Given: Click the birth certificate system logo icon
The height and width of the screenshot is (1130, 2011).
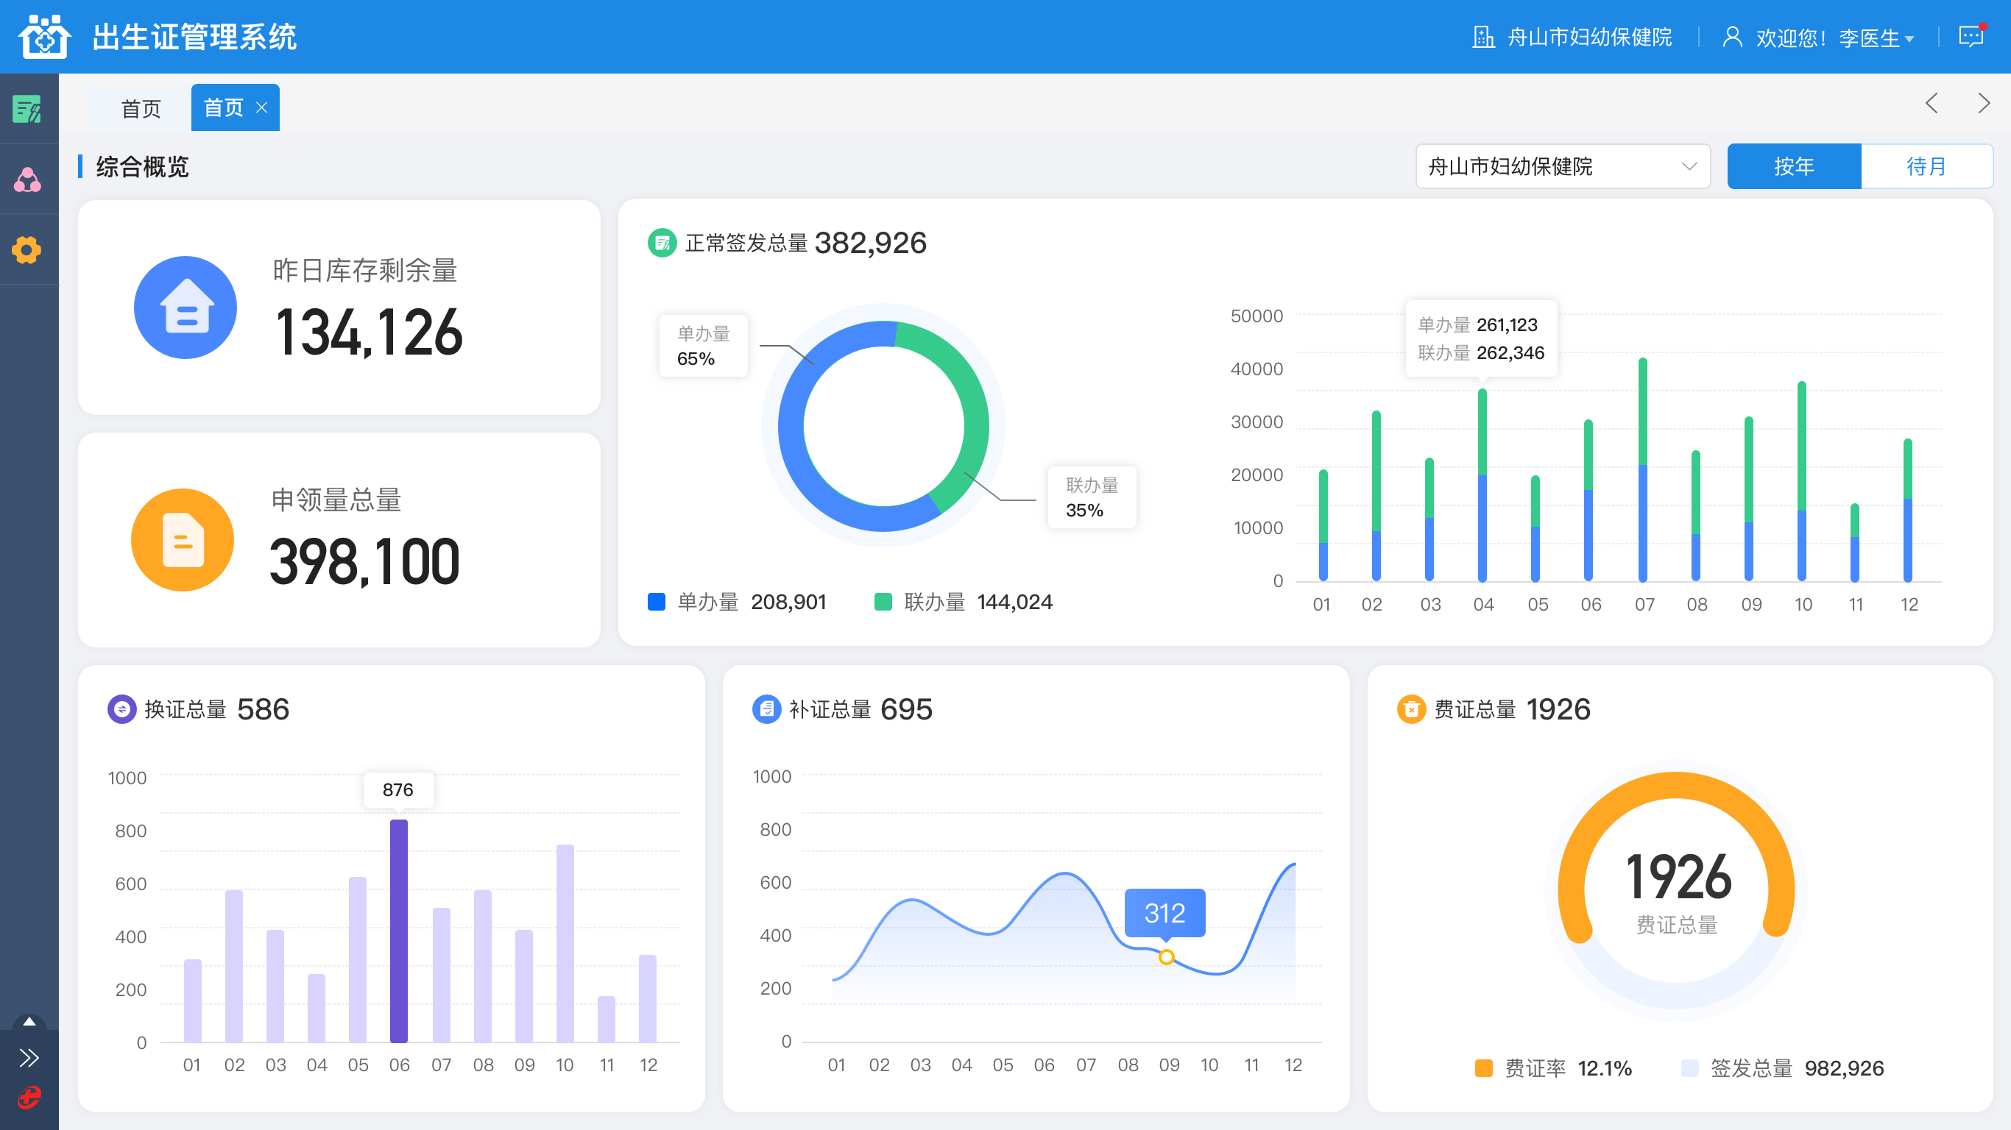Looking at the screenshot, I should (x=44, y=36).
